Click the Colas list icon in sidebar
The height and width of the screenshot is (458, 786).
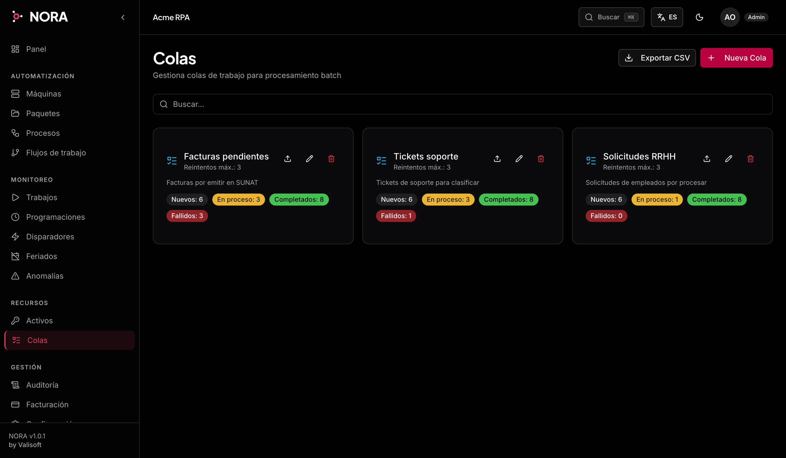tap(16, 340)
